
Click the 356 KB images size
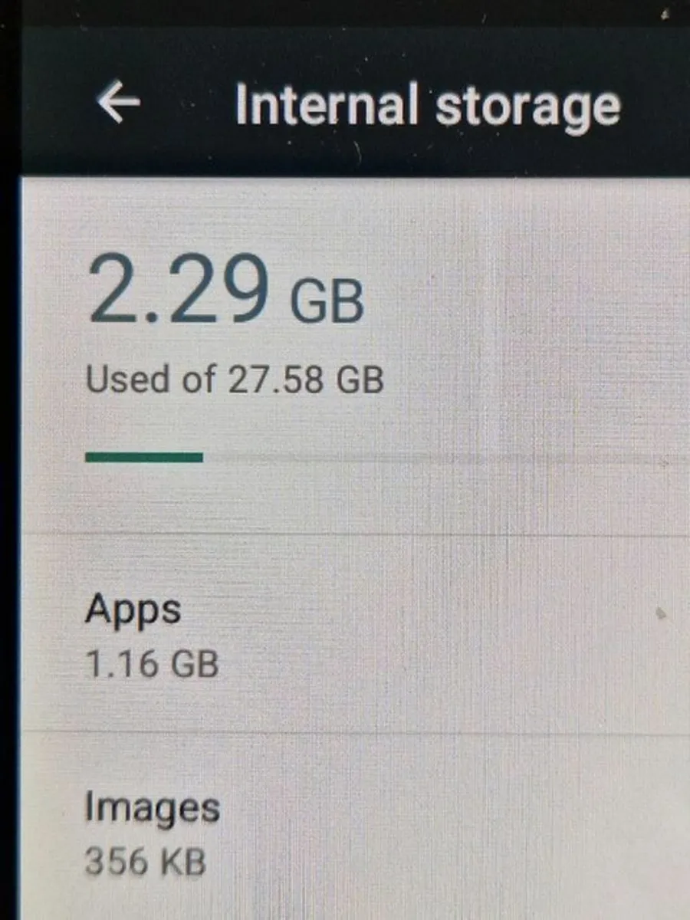[x=146, y=861]
